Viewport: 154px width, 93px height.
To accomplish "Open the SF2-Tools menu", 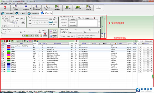I will (20, 3).
